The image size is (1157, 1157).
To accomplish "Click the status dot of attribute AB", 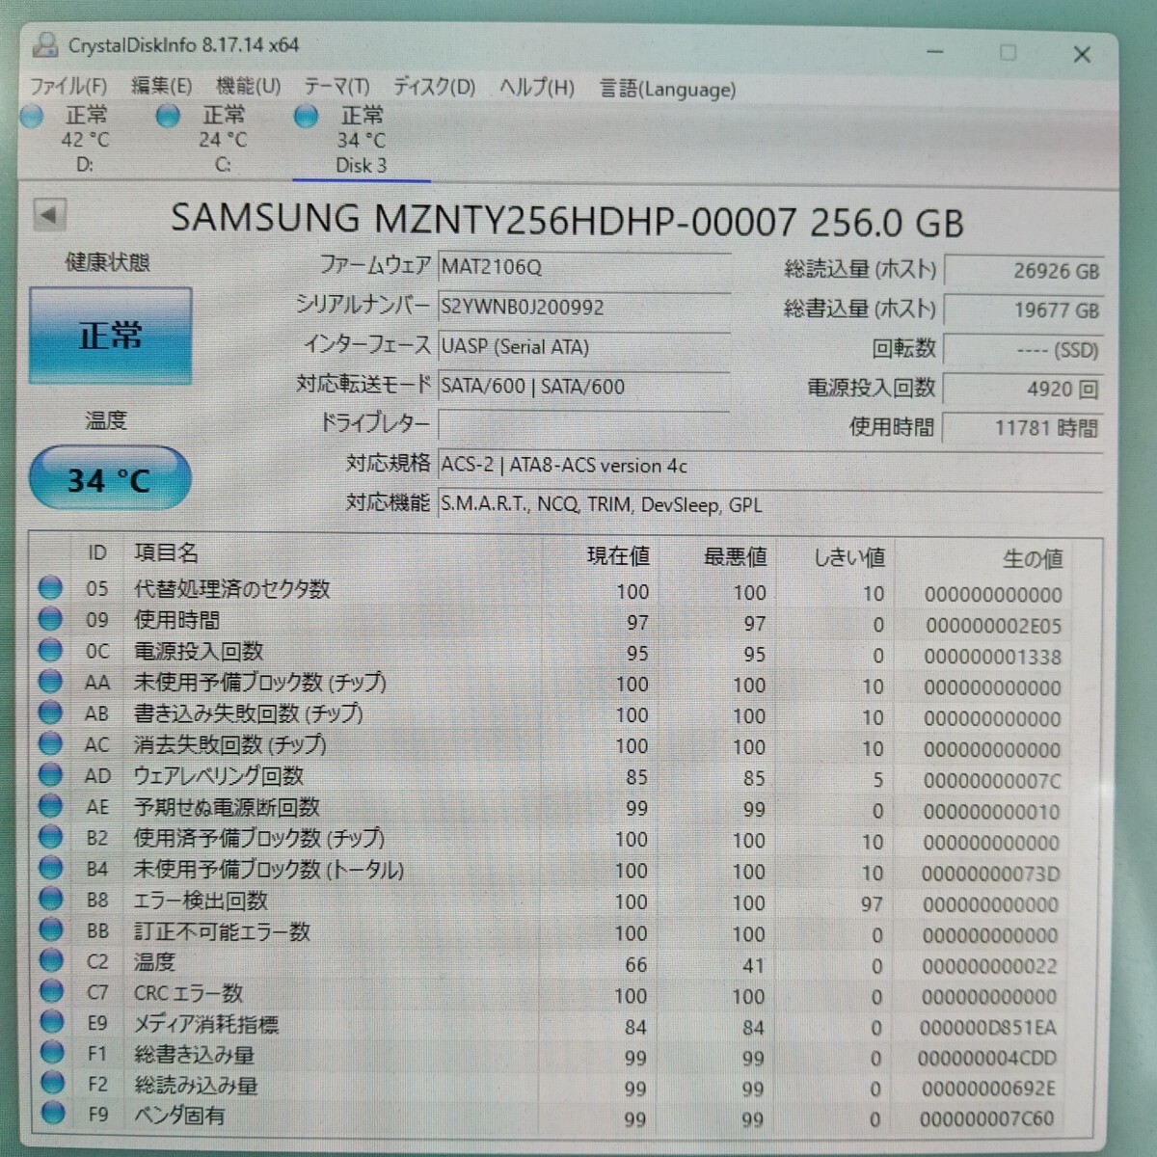I will click(x=51, y=713).
